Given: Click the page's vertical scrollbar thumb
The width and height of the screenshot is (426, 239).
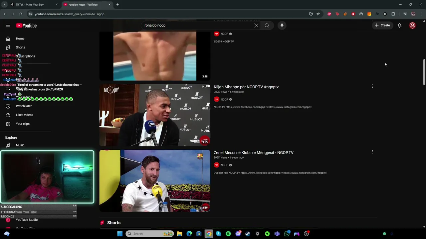Looking at the screenshot, I should click(x=424, y=72).
